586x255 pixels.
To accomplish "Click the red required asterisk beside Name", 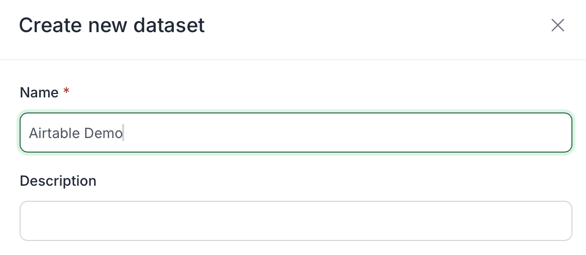I will point(66,92).
